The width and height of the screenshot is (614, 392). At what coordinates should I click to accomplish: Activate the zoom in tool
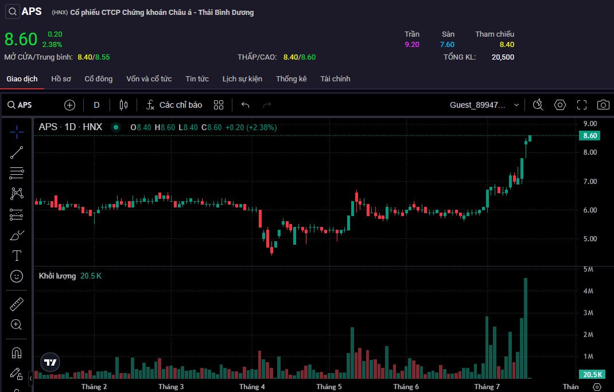[17, 325]
